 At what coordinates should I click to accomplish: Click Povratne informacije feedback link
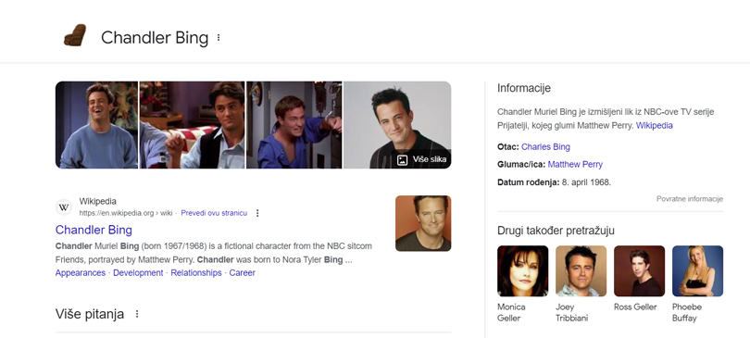coord(690,199)
